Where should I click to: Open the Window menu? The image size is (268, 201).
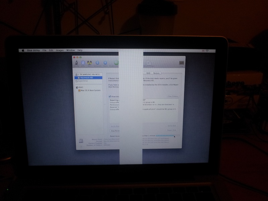tap(71, 51)
